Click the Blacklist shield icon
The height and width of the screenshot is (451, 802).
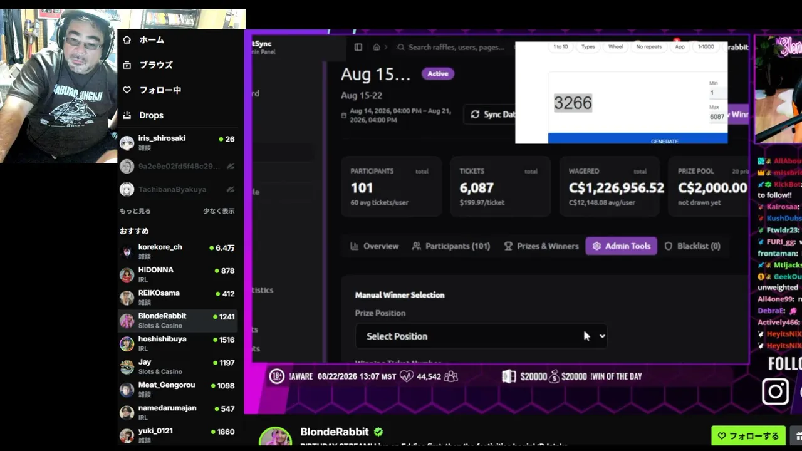669,246
